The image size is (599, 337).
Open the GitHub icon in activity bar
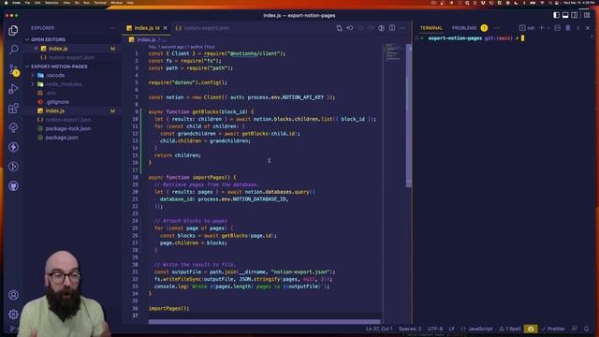click(x=13, y=186)
